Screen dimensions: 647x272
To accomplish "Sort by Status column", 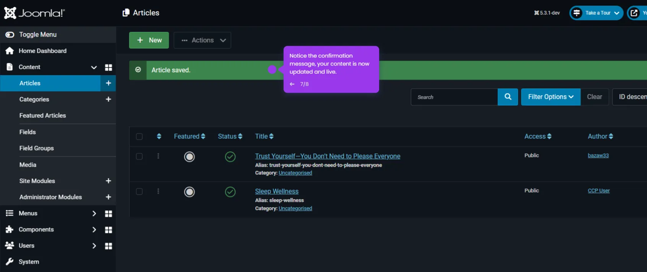I will click(230, 136).
